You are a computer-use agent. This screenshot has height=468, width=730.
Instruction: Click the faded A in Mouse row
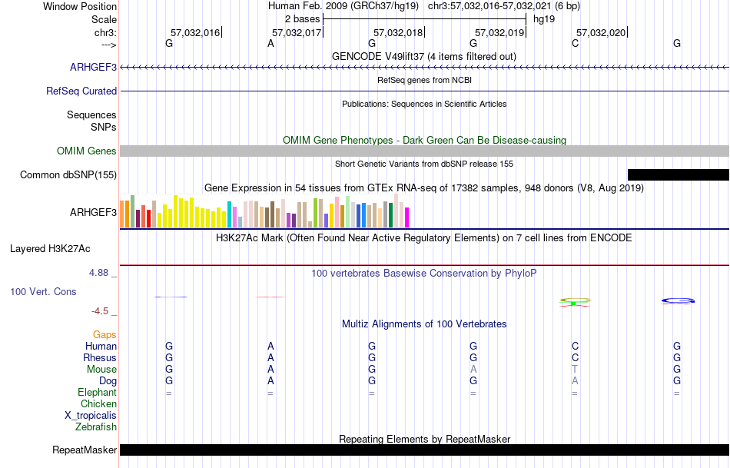coord(473,370)
